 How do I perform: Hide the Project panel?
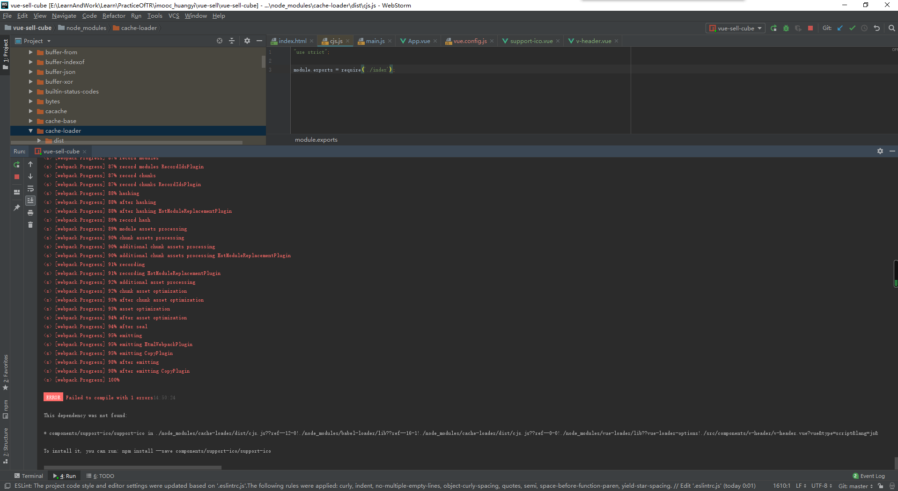(x=259, y=41)
